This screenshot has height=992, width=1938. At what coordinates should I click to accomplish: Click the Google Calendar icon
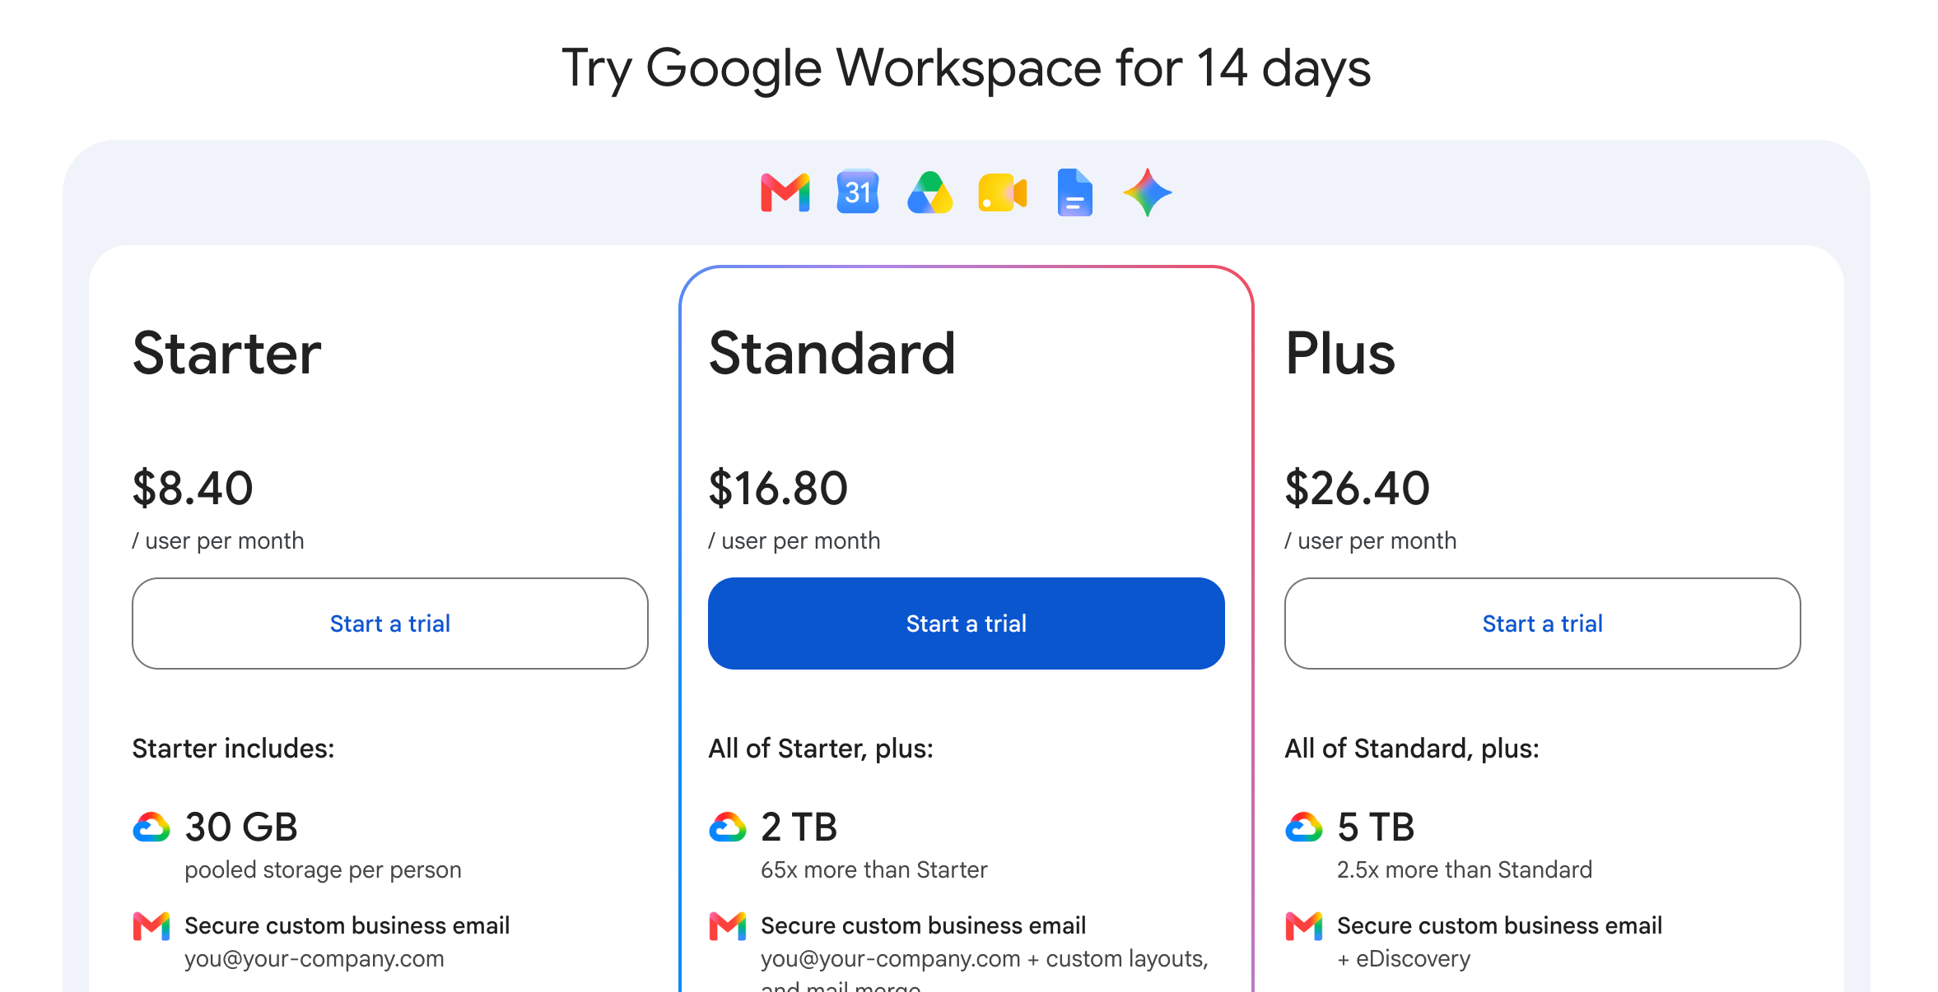point(858,192)
